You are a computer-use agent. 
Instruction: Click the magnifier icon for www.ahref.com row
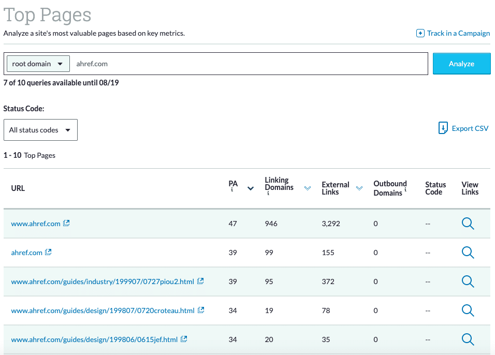[x=468, y=224]
